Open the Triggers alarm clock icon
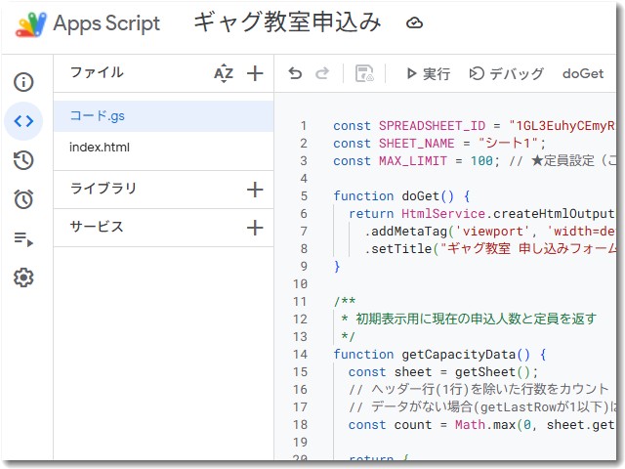The width and height of the screenshot is (625, 469). (x=23, y=199)
